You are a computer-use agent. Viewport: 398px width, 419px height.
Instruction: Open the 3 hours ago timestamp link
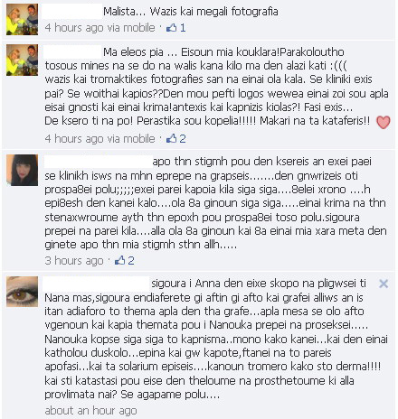[x=74, y=260]
